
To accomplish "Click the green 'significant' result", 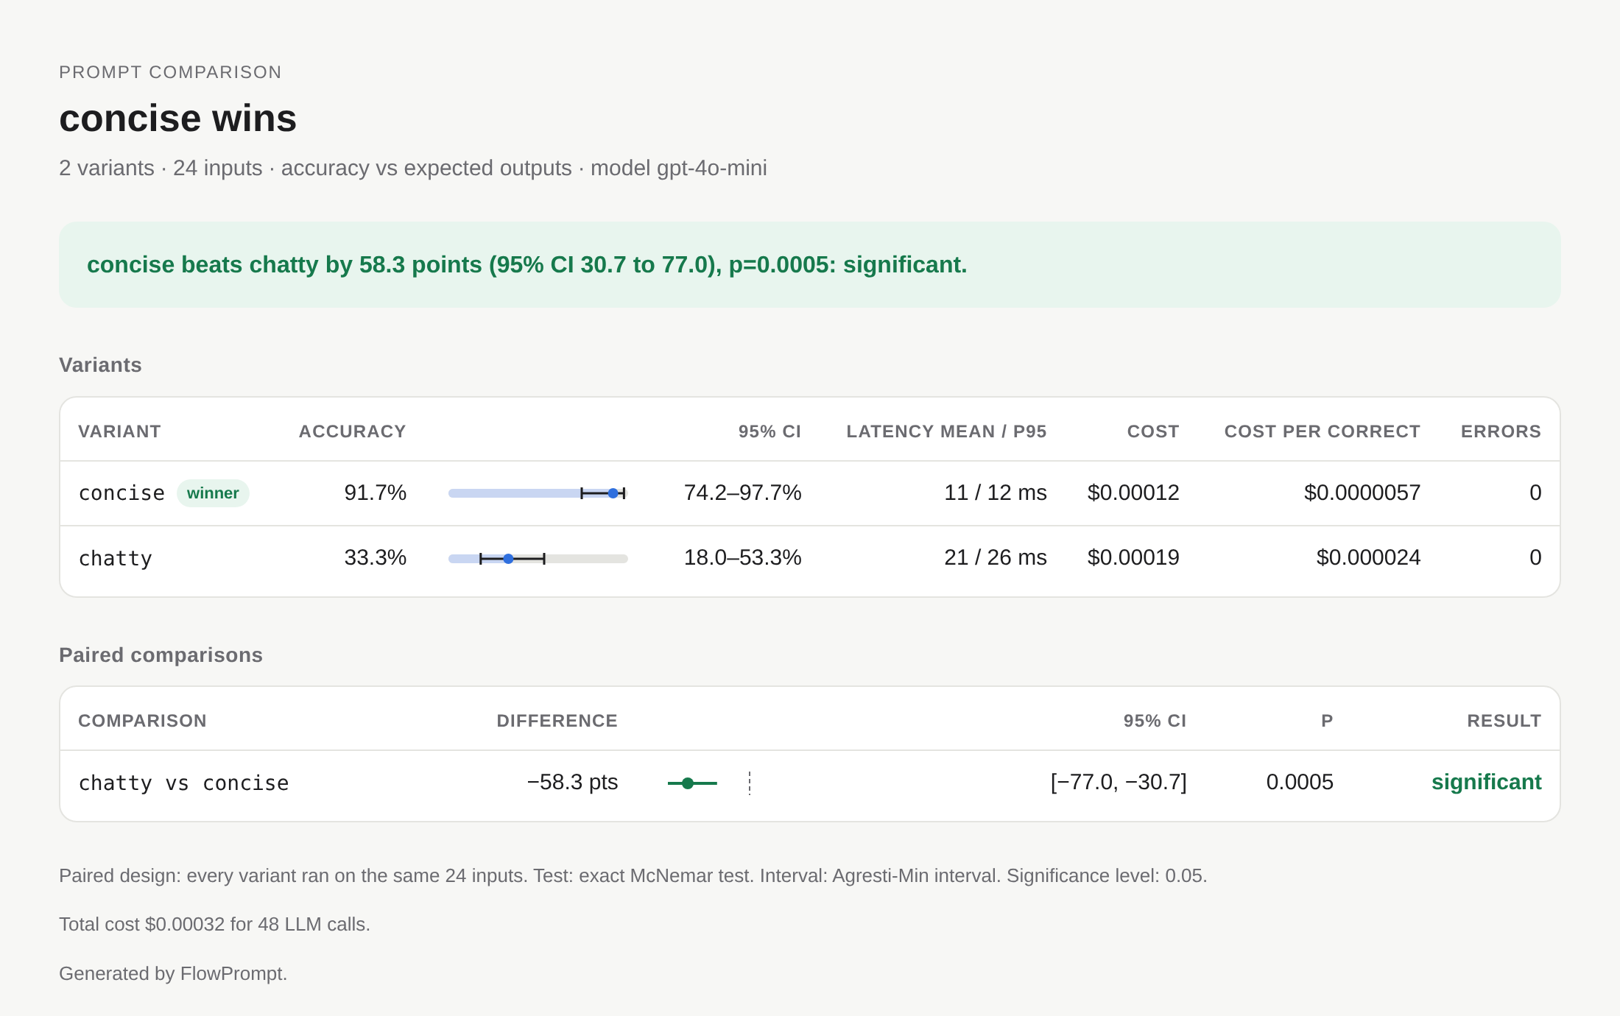I will tap(1486, 782).
